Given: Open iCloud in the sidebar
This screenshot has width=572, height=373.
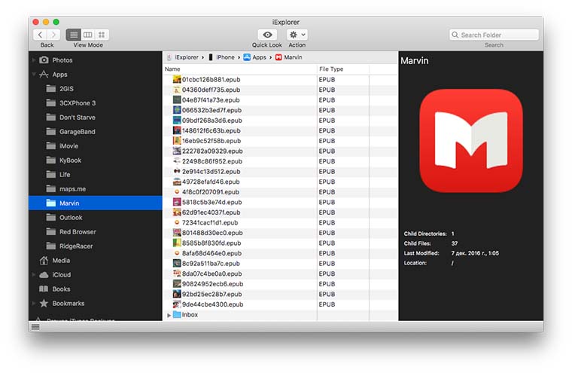Looking at the screenshot, I should 61,275.
